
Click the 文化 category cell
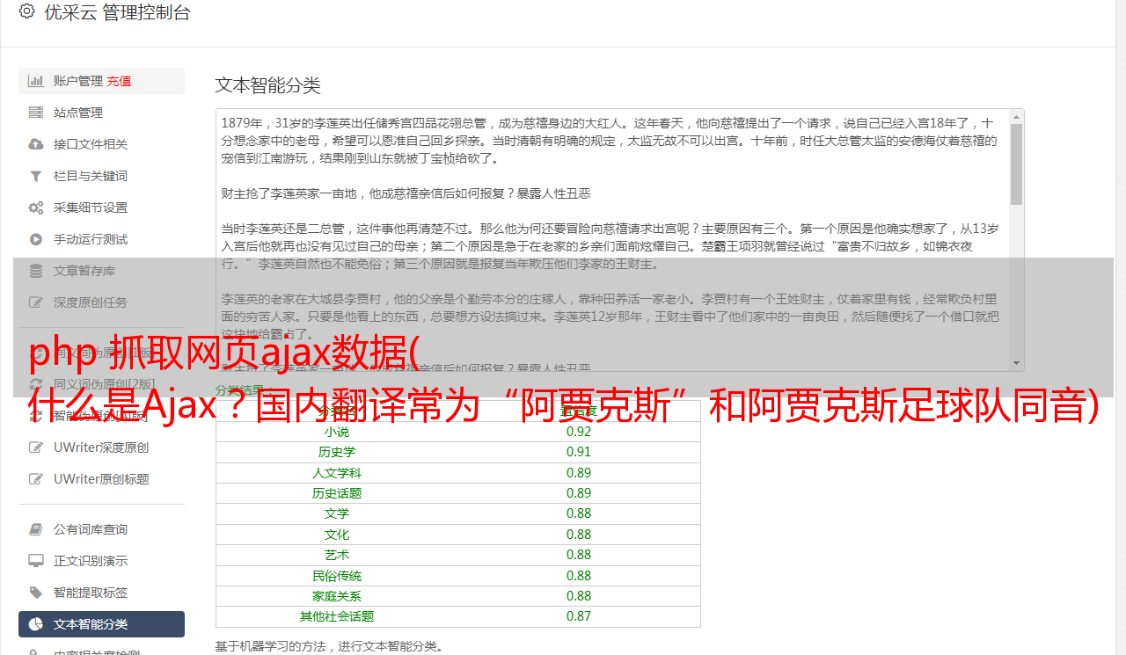coord(337,535)
